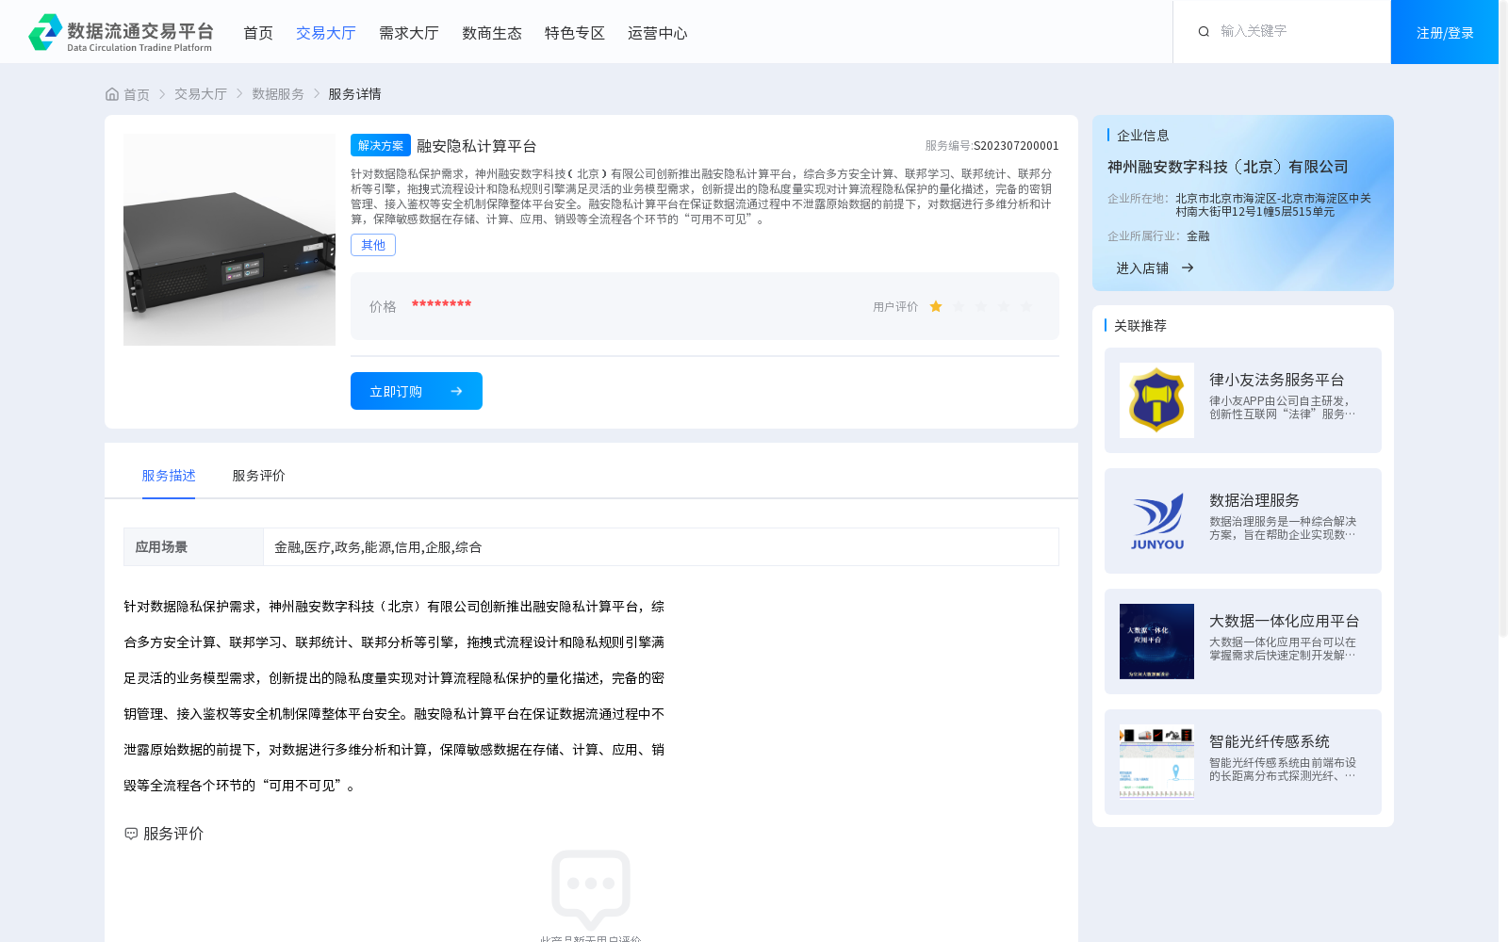Click the 企业信息 heading
Image resolution: width=1508 pixels, height=942 pixels.
click(x=1143, y=136)
